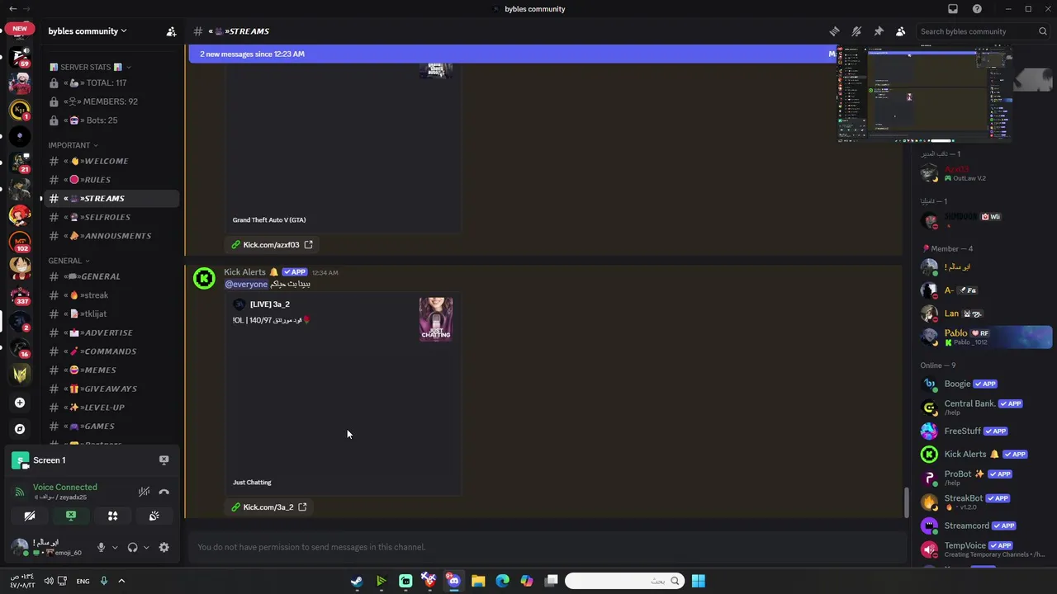Image resolution: width=1057 pixels, height=594 pixels.
Task: Open User Settings gear icon
Action: [164, 547]
